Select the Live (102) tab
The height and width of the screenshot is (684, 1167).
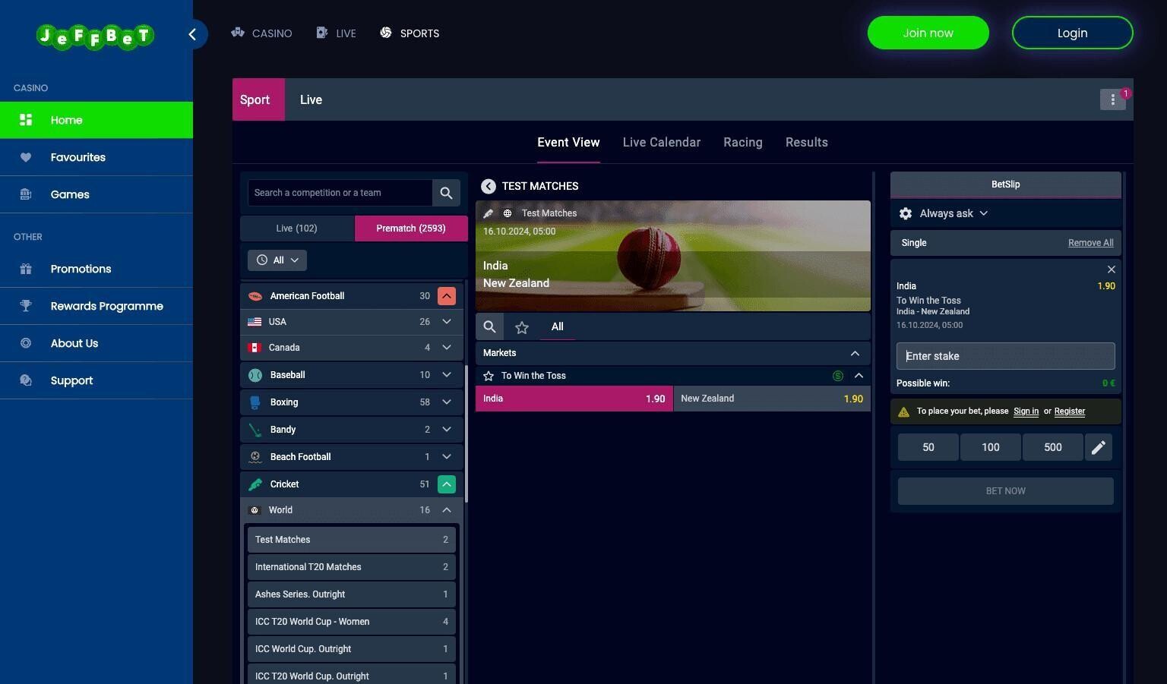296,229
